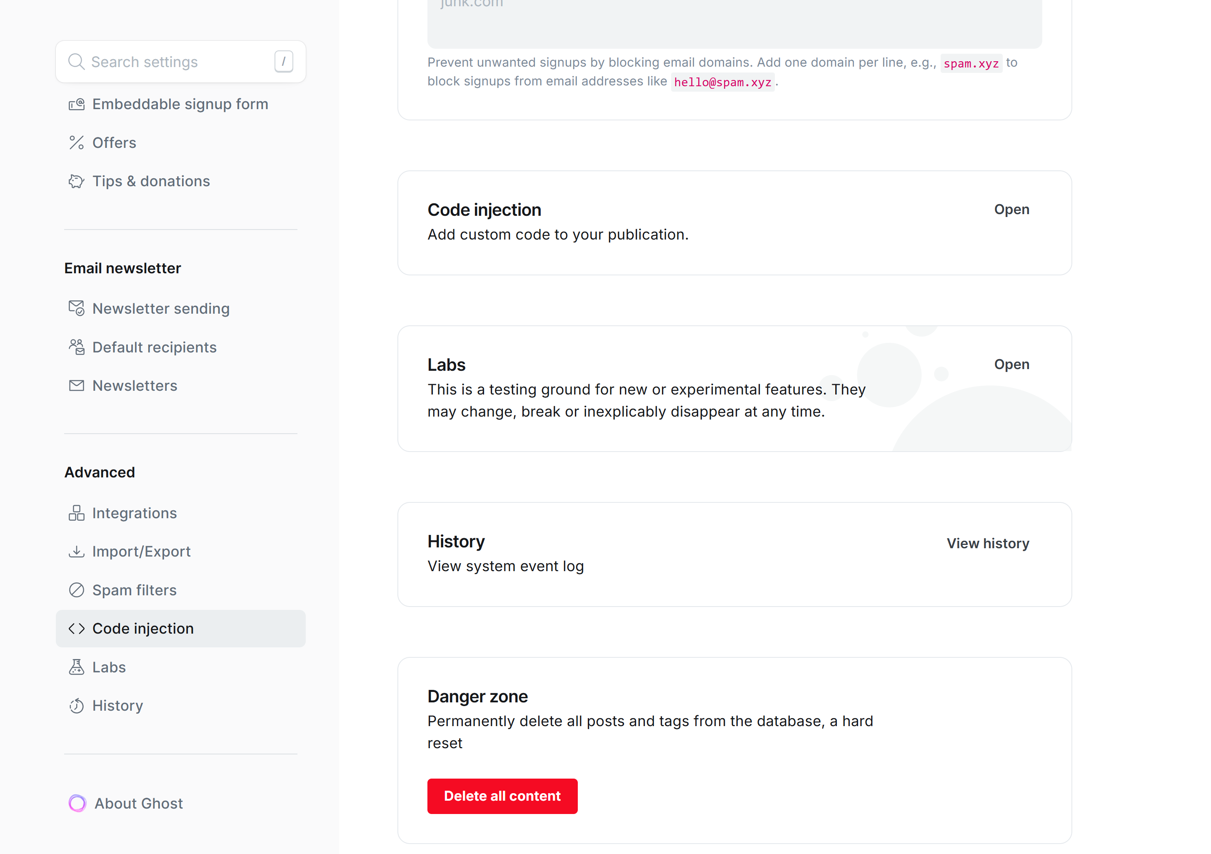
Task: Select the Default recipients people icon
Action: click(77, 347)
